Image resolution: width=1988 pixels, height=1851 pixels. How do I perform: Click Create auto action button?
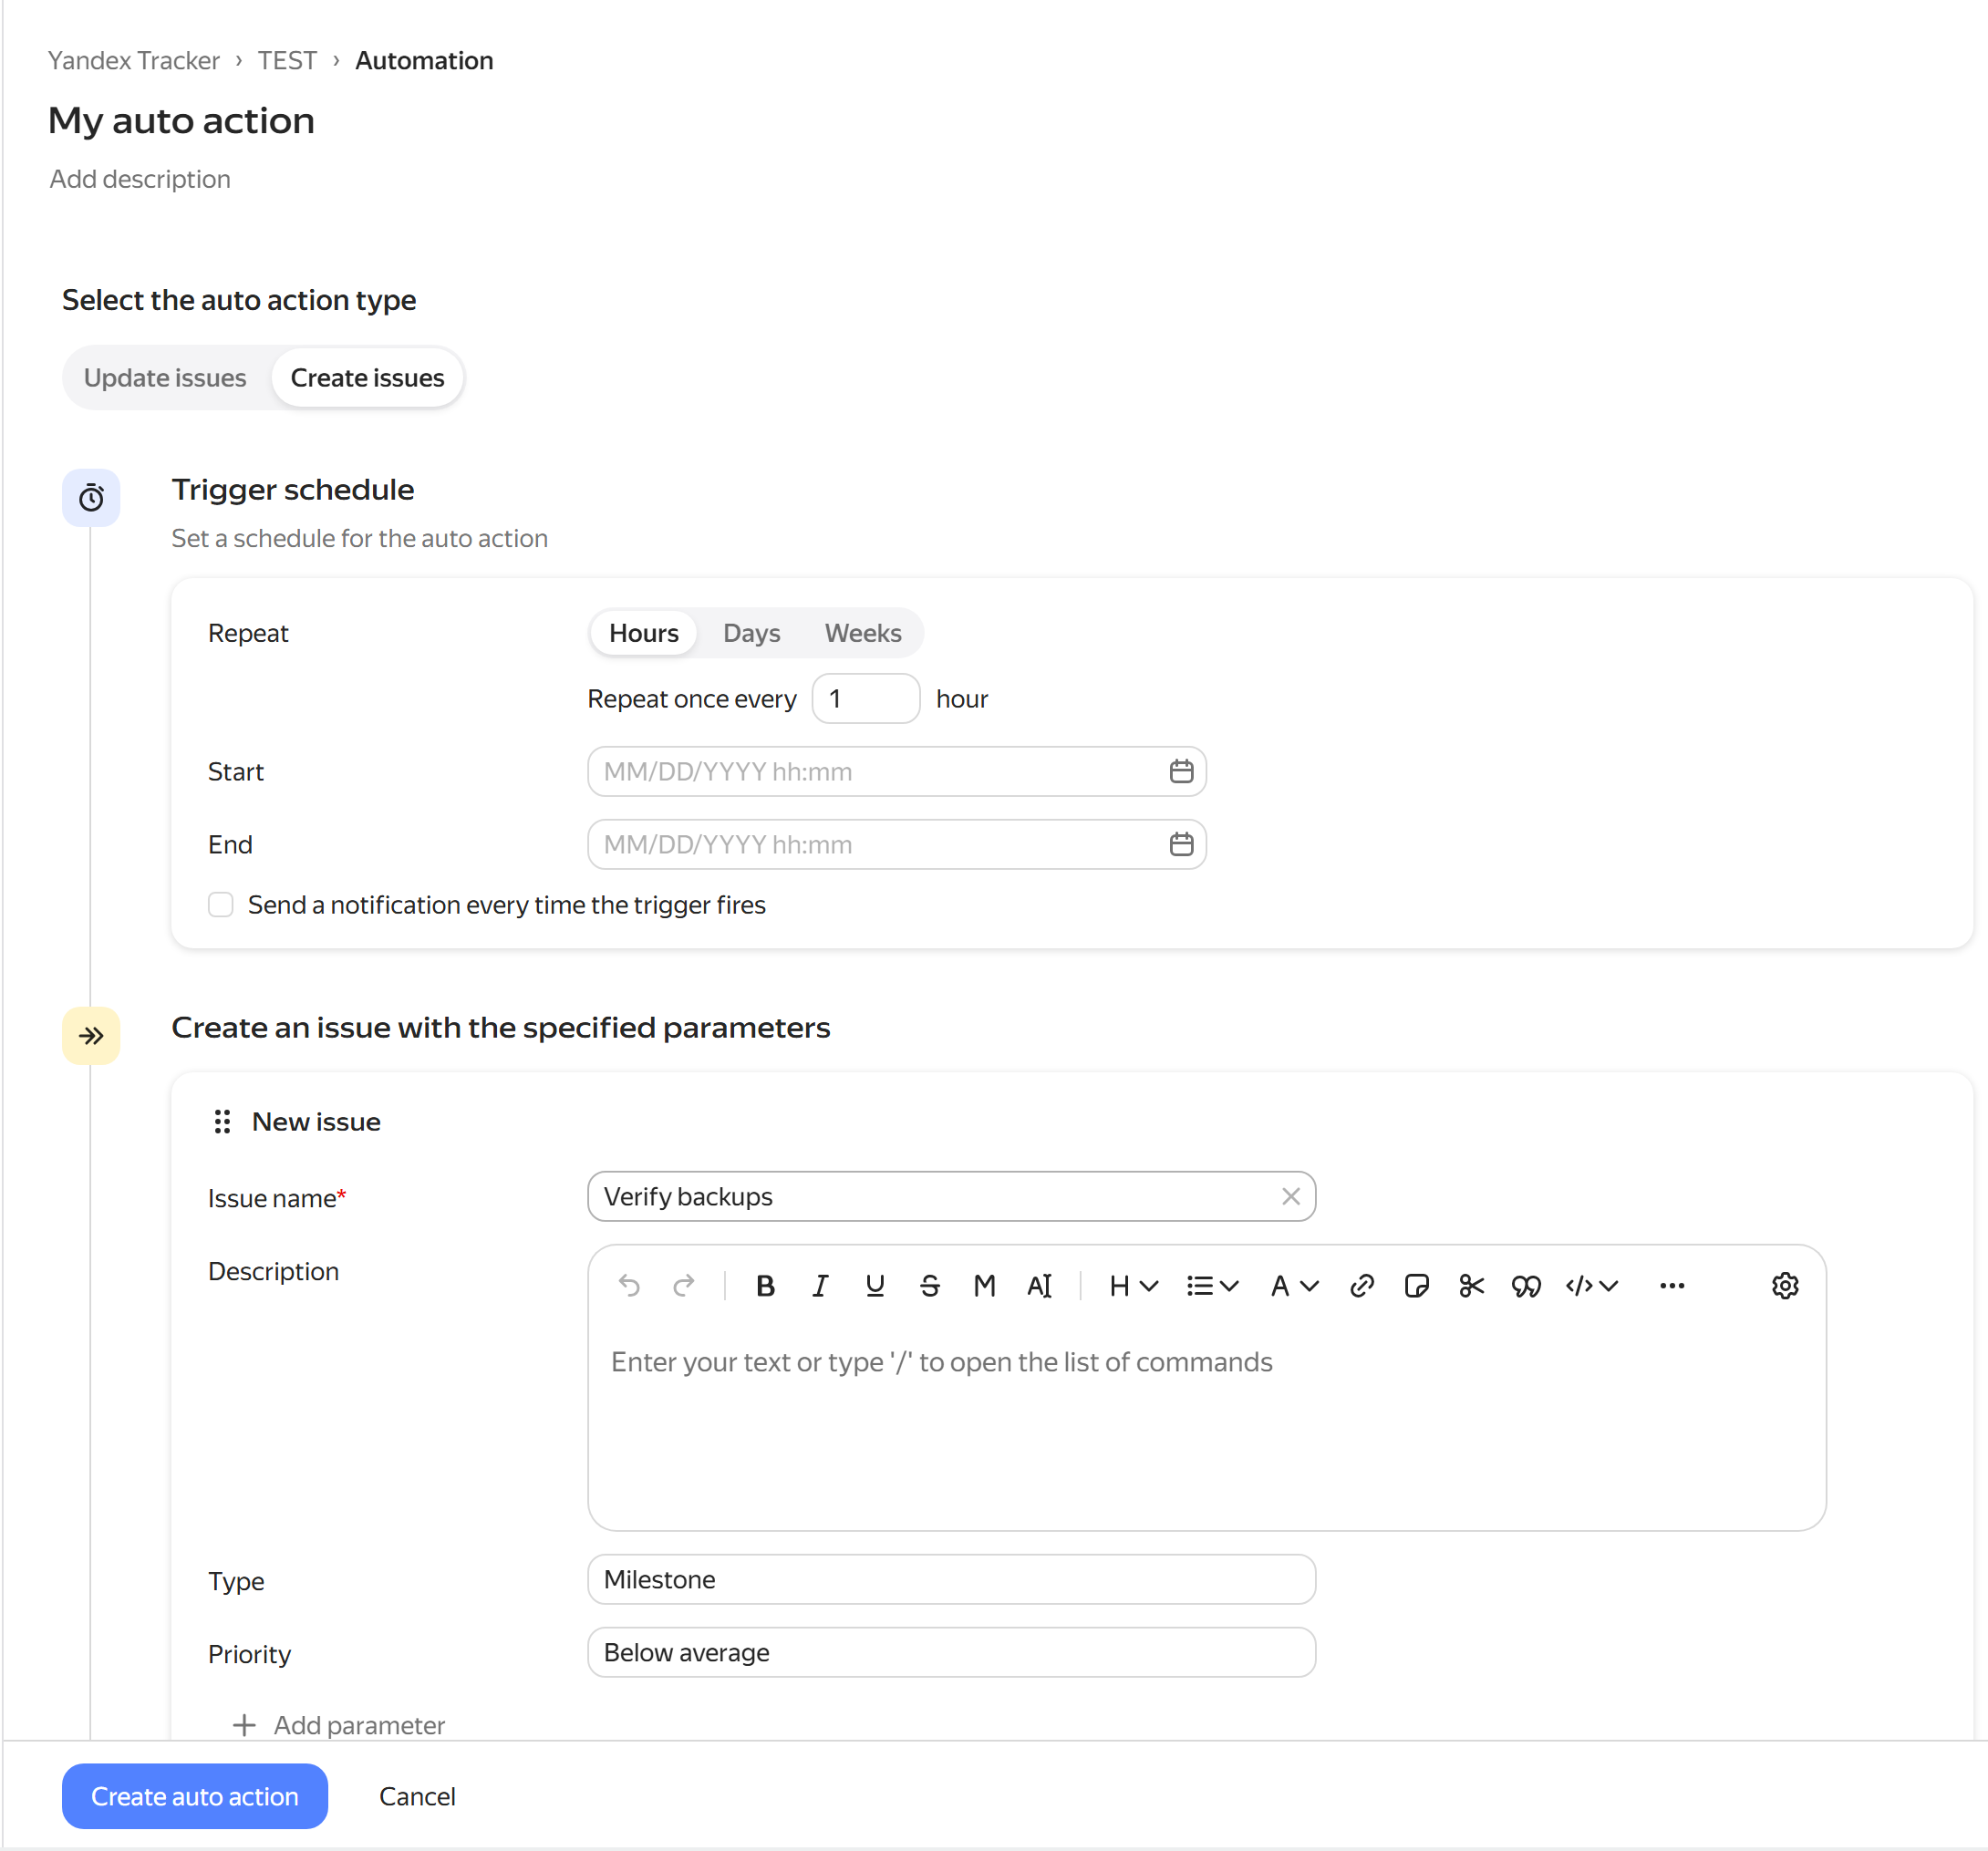point(195,1796)
